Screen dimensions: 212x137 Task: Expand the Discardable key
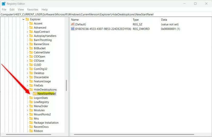click(27, 77)
